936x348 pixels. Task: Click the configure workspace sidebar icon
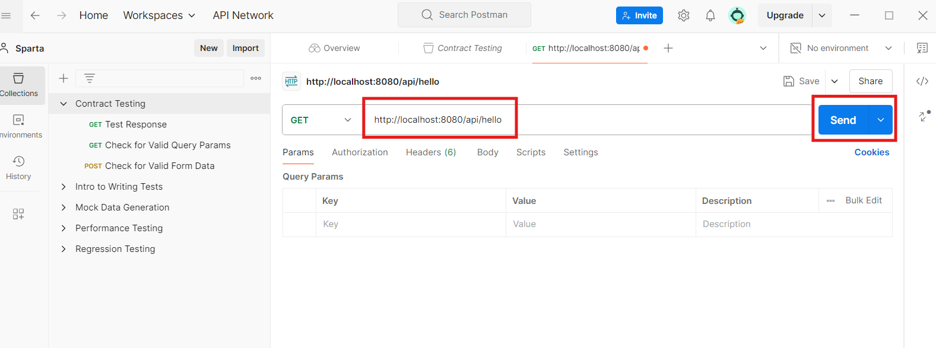[18, 214]
